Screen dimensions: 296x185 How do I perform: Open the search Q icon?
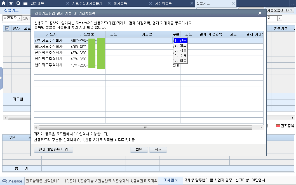coord(18,3)
